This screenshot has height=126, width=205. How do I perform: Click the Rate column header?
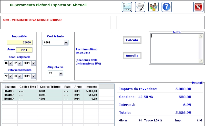click(67, 87)
